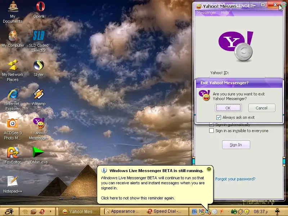This screenshot has width=288, height=216.
Task: Close the Windows Live Messenger balloon tip
Action: point(209,169)
